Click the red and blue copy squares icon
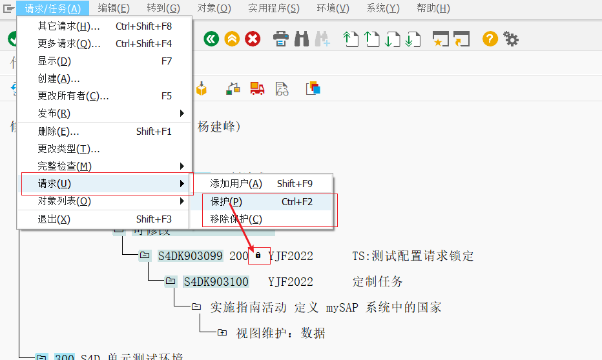The image size is (602, 360). click(x=313, y=88)
